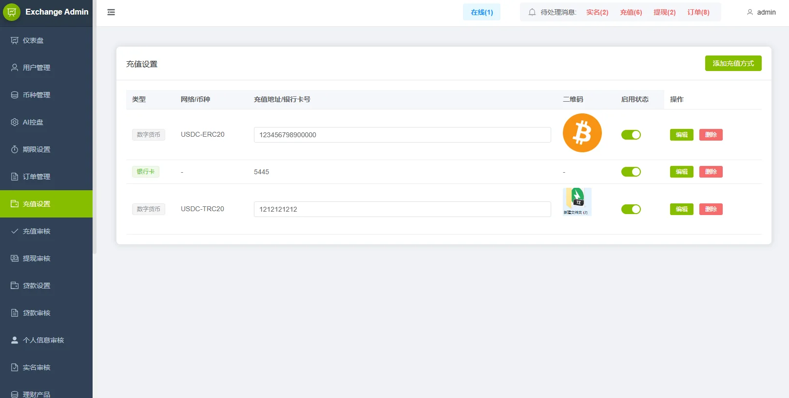The width and height of the screenshot is (789, 398).
Task: Click the USDC-TRC20 address input field
Action: coord(402,209)
